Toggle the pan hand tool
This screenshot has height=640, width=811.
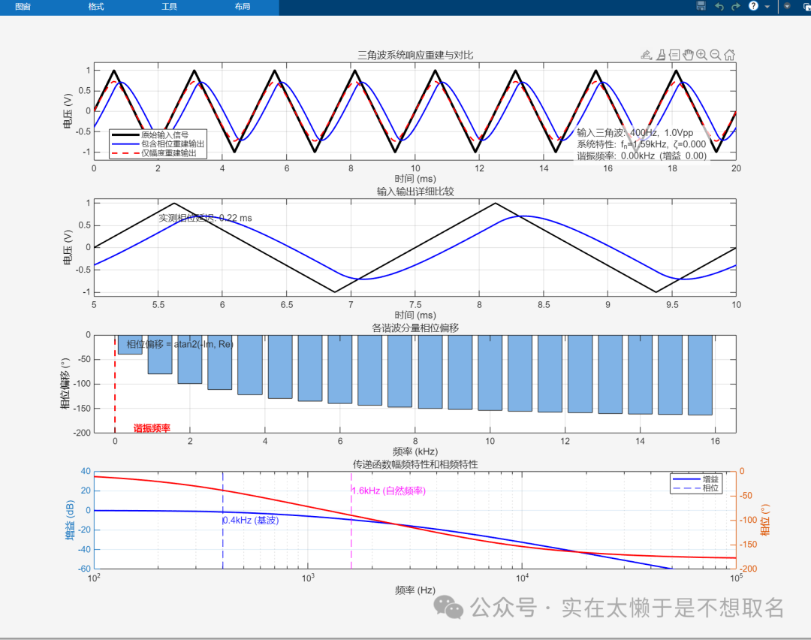688,55
